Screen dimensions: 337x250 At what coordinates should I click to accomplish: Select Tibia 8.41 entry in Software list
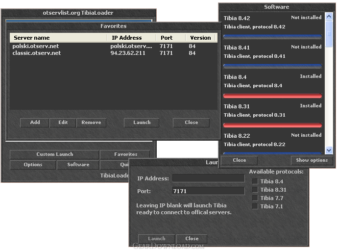[x=272, y=56]
